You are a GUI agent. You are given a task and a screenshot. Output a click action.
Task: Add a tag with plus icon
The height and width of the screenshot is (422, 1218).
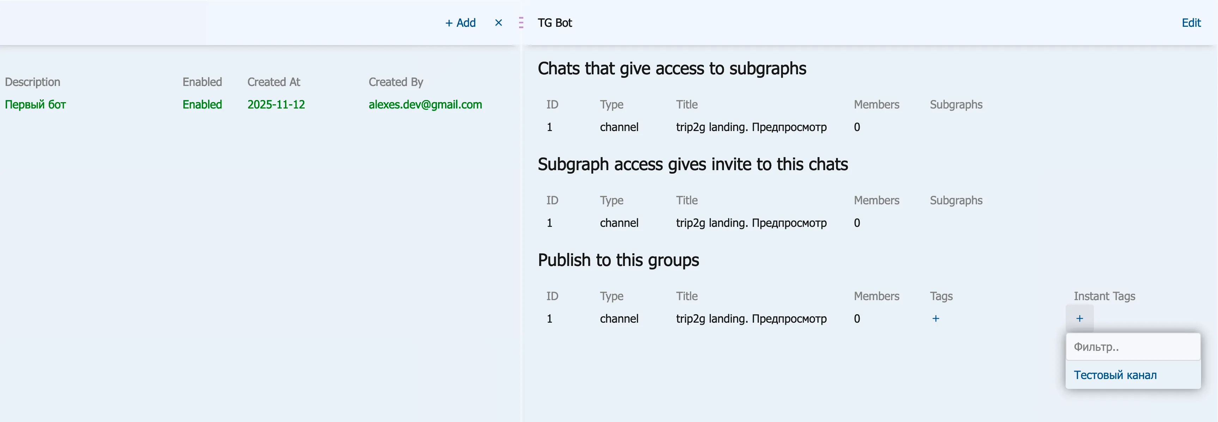(x=935, y=318)
